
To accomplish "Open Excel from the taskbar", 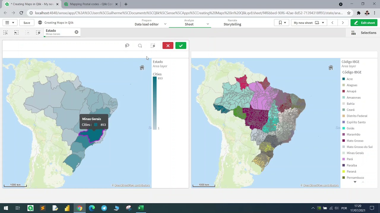I will [x=141, y=208].
